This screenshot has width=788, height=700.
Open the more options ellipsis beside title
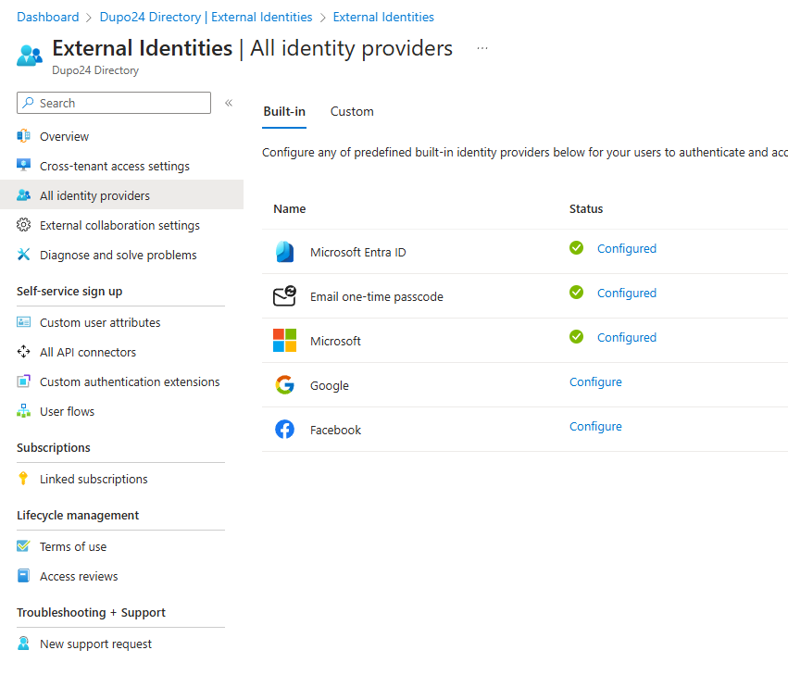[482, 48]
